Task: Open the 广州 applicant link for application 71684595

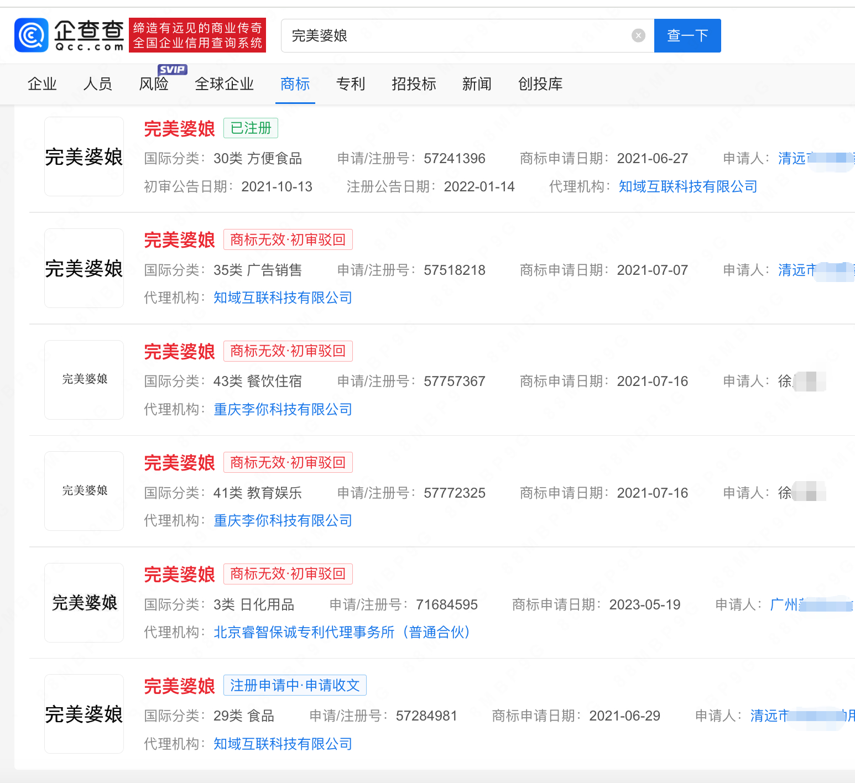Action: pyautogui.click(x=812, y=605)
